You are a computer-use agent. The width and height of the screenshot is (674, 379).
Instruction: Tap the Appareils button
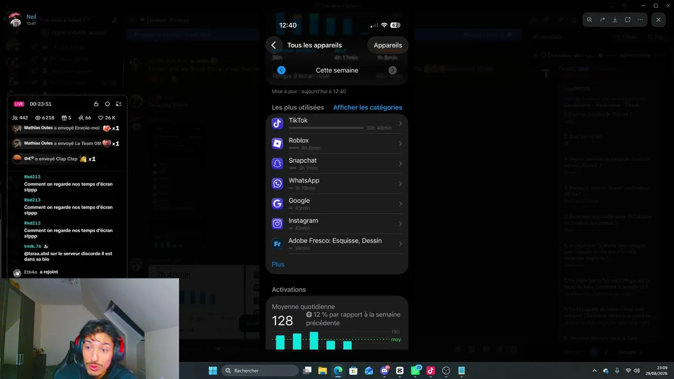388,45
